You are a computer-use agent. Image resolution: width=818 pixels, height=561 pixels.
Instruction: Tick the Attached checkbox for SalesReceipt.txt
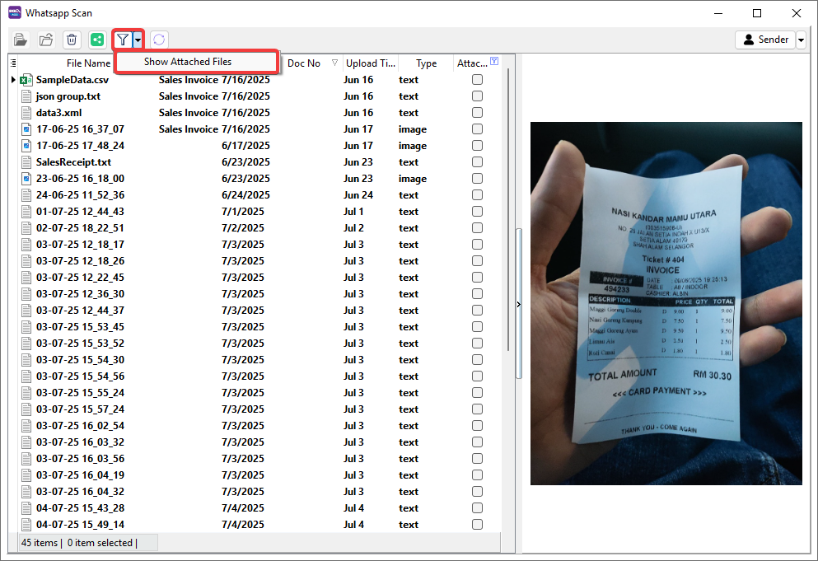pos(477,162)
